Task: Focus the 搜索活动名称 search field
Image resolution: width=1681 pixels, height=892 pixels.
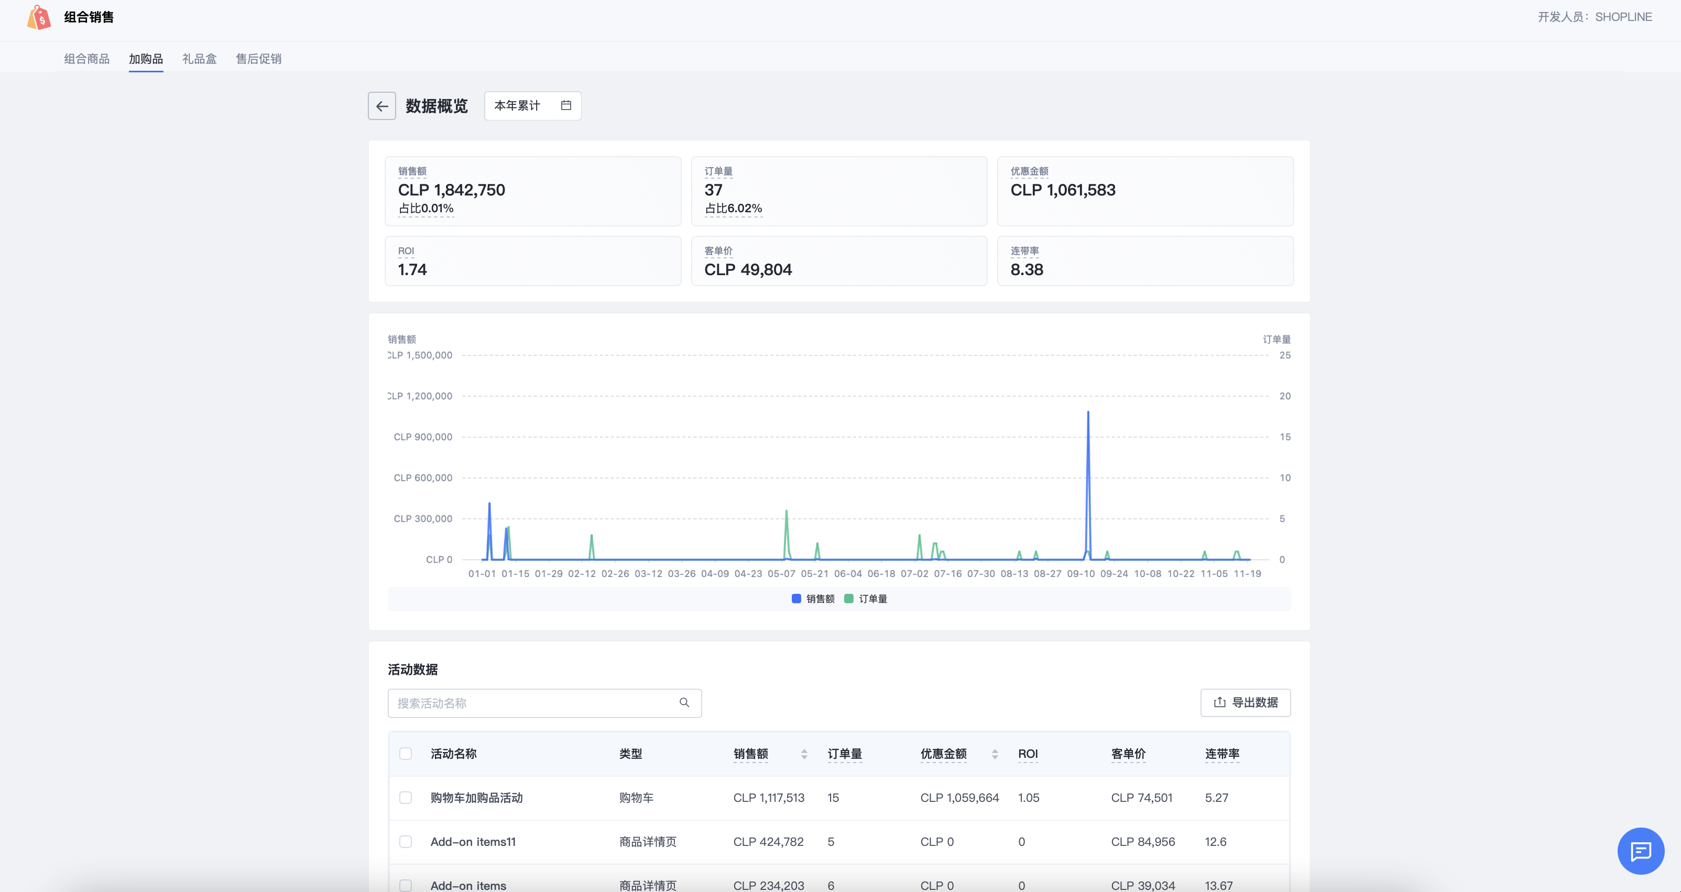Action: point(535,703)
